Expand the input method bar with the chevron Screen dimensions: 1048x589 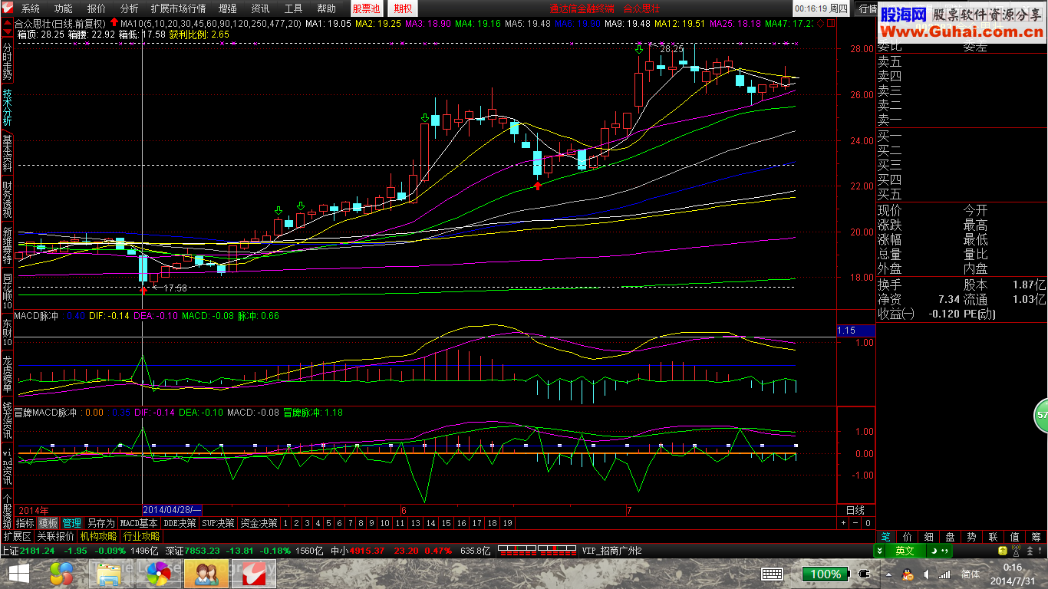click(880, 551)
